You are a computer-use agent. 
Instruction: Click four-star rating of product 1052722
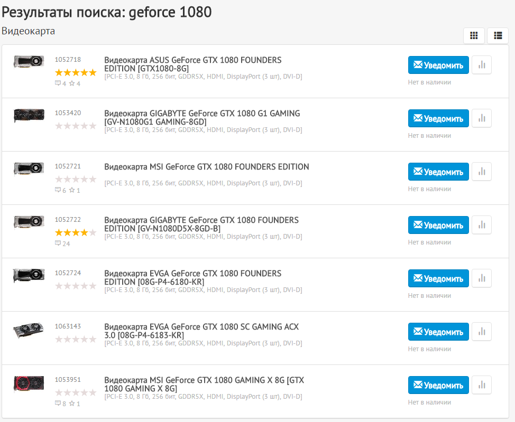76,233
